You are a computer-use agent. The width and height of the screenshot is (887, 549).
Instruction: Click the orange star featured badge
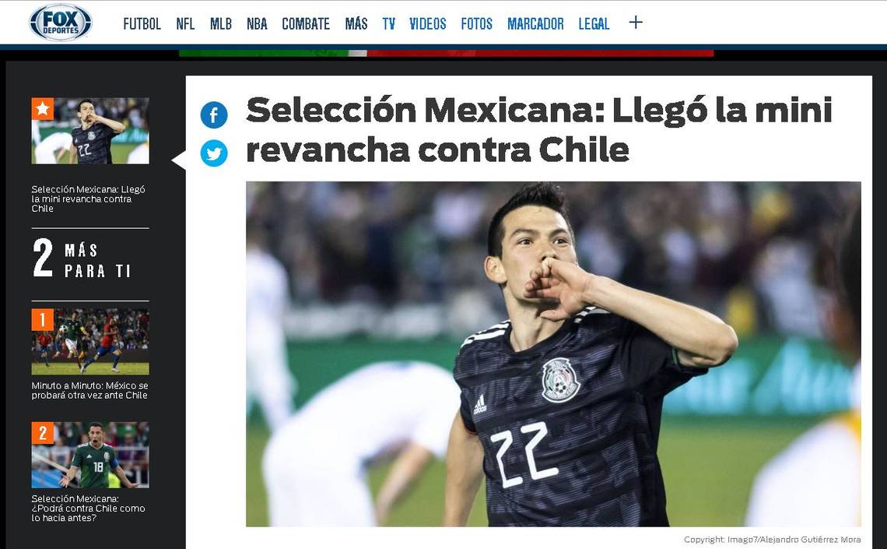43,109
